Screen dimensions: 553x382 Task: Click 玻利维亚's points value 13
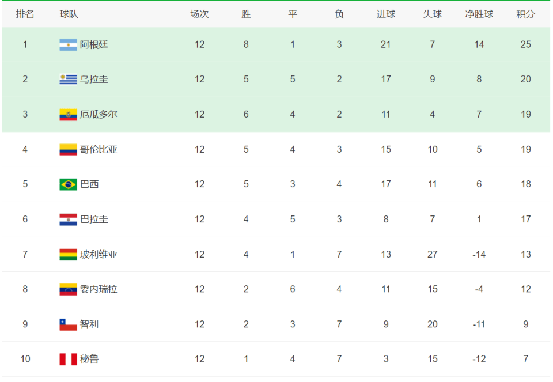(525, 254)
